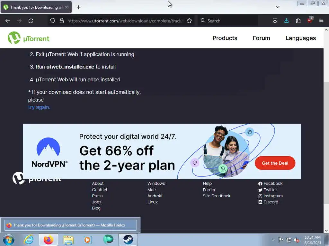
Task: Click the browser Search box
Action: [228, 21]
